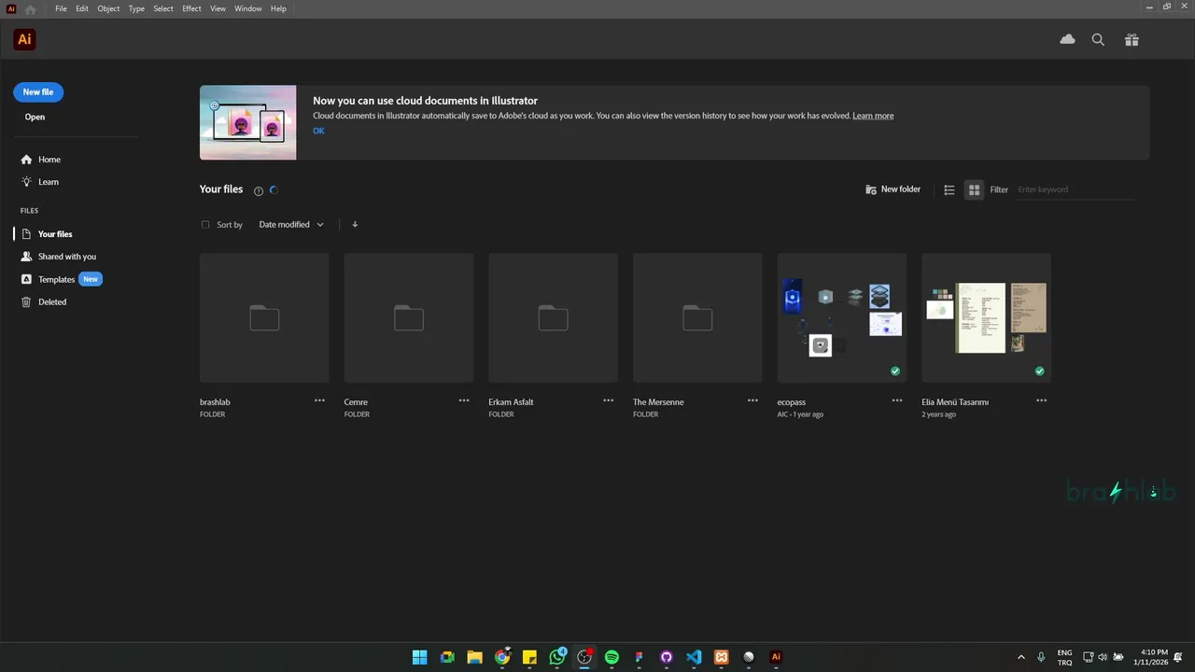Open Shared with you section
Viewport: 1195px width, 672px height.
pos(59,257)
